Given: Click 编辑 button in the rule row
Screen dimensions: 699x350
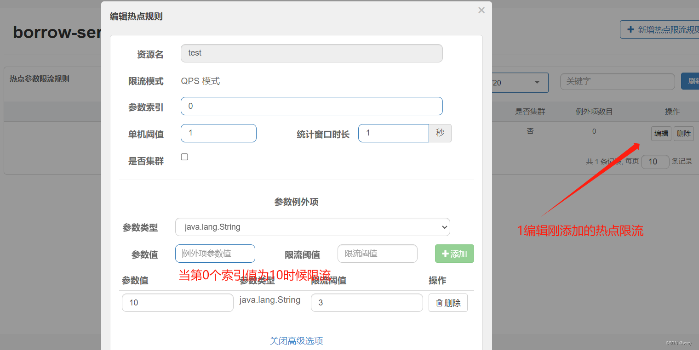Looking at the screenshot, I should click(661, 134).
